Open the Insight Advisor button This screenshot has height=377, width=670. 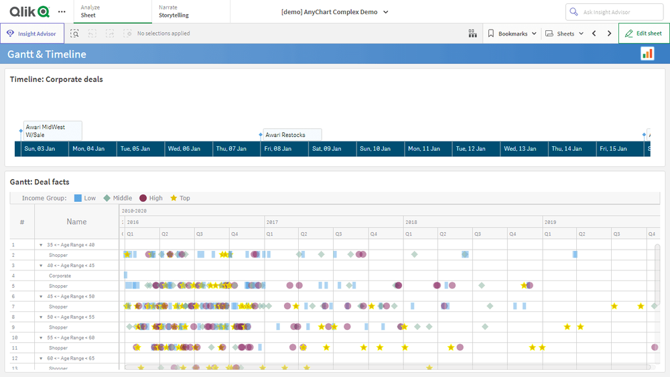point(32,34)
